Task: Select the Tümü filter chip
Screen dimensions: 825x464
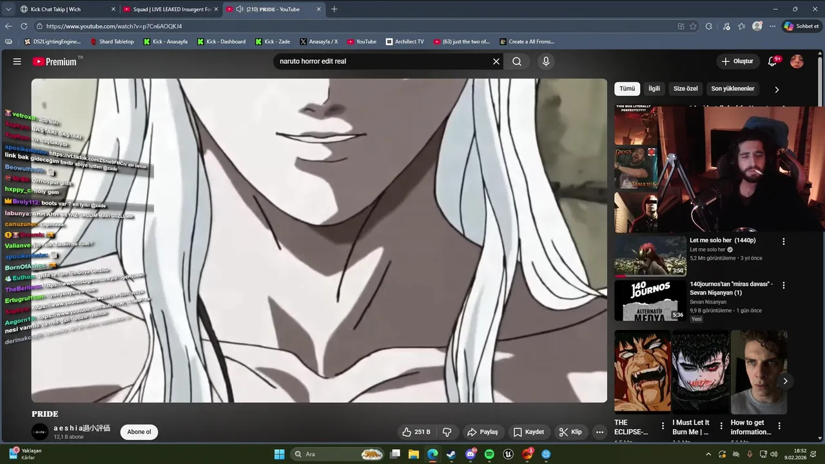Action: click(627, 88)
